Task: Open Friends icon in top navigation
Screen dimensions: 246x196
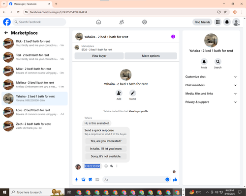Action: [x=122, y=22]
